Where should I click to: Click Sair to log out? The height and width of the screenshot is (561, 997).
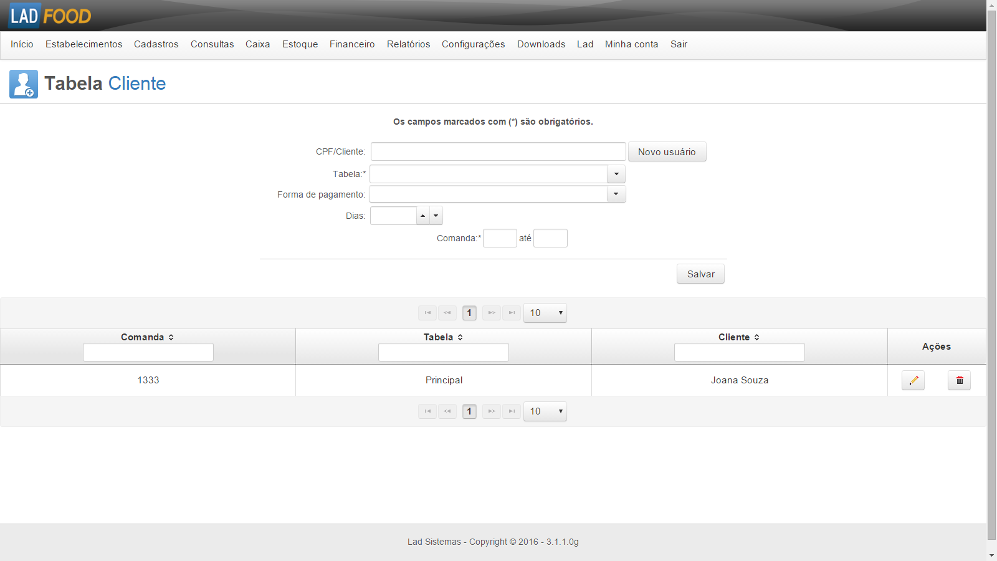[679, 44]
